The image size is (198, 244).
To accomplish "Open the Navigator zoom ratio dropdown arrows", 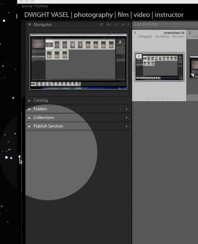I will (128, 25).
